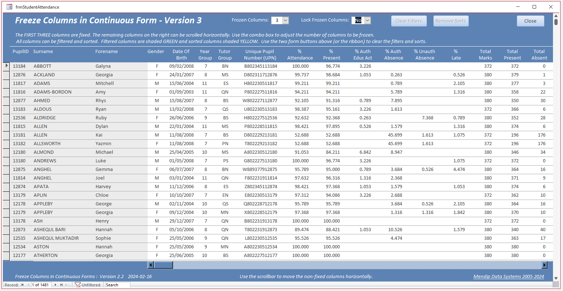Click the blue Close form button
563x291 pixels.
tap(530, 21)
